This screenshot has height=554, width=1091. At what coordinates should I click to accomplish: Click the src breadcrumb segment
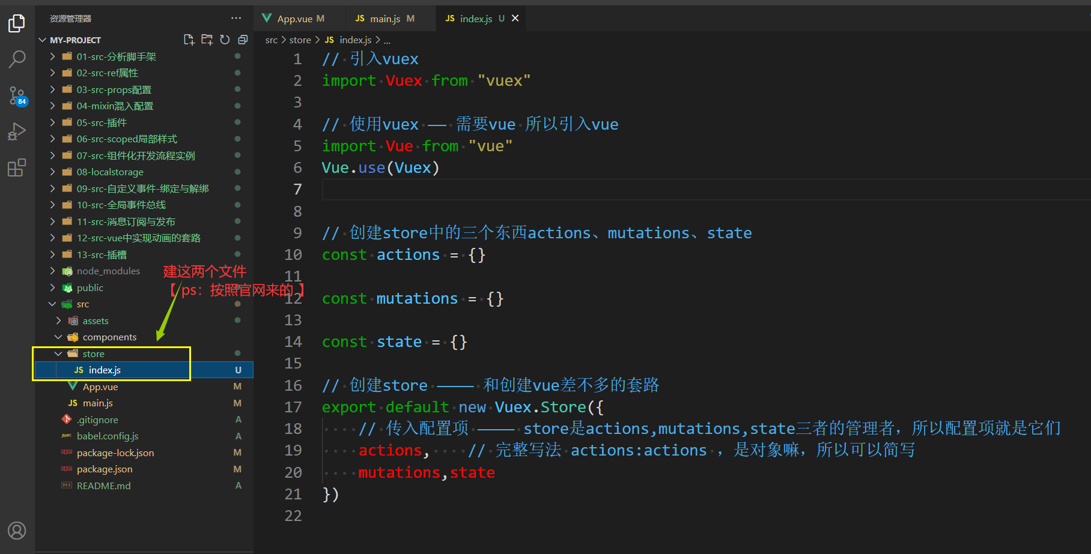pyautogui.click(x=272, y=40)
